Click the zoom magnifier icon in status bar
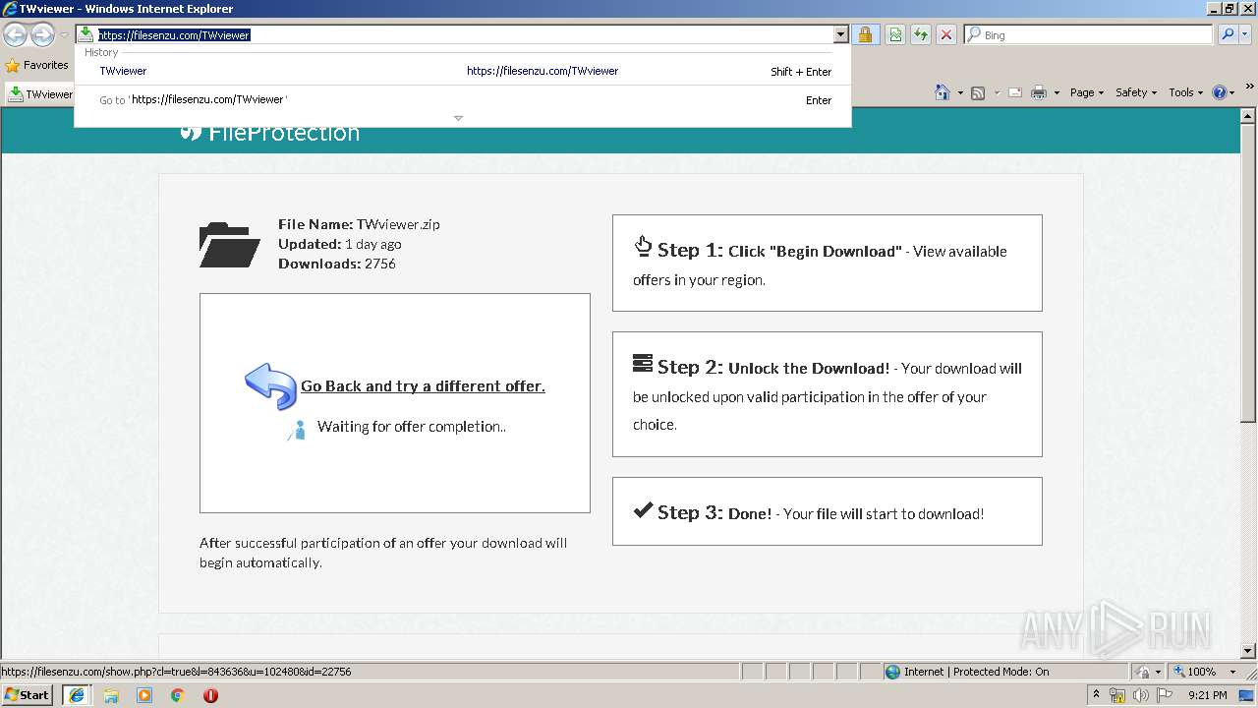The image size is (1258, 708). click(1177, 672)
